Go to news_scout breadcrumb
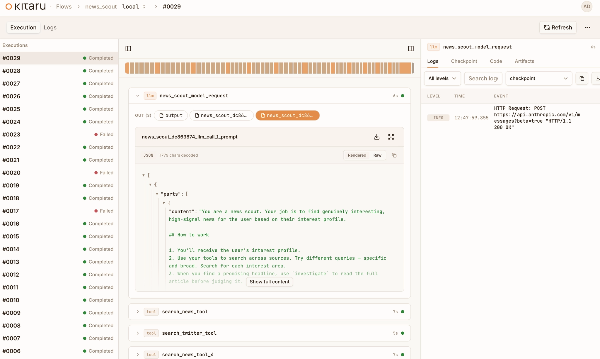 tap(101, 6)
